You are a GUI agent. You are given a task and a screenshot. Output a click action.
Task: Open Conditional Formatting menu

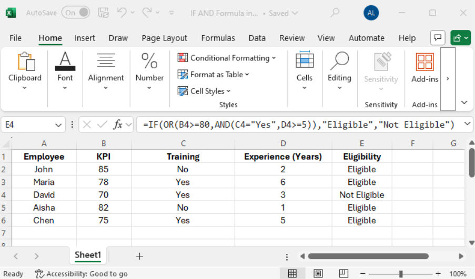click(227, 58)
